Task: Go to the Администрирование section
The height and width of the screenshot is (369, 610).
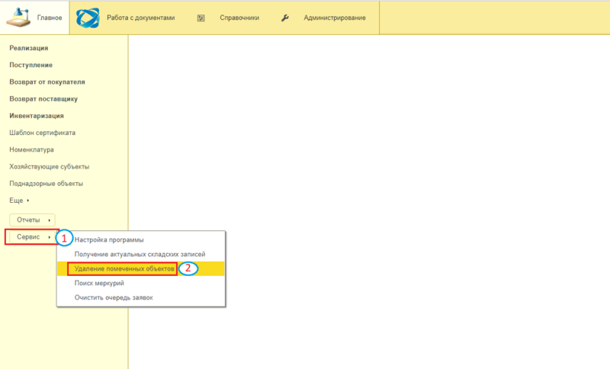Action: click(334, 18)
